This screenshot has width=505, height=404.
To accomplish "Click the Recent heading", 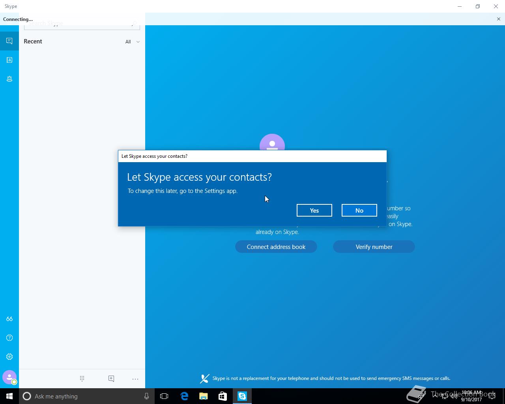I will [x=33, y=41].
